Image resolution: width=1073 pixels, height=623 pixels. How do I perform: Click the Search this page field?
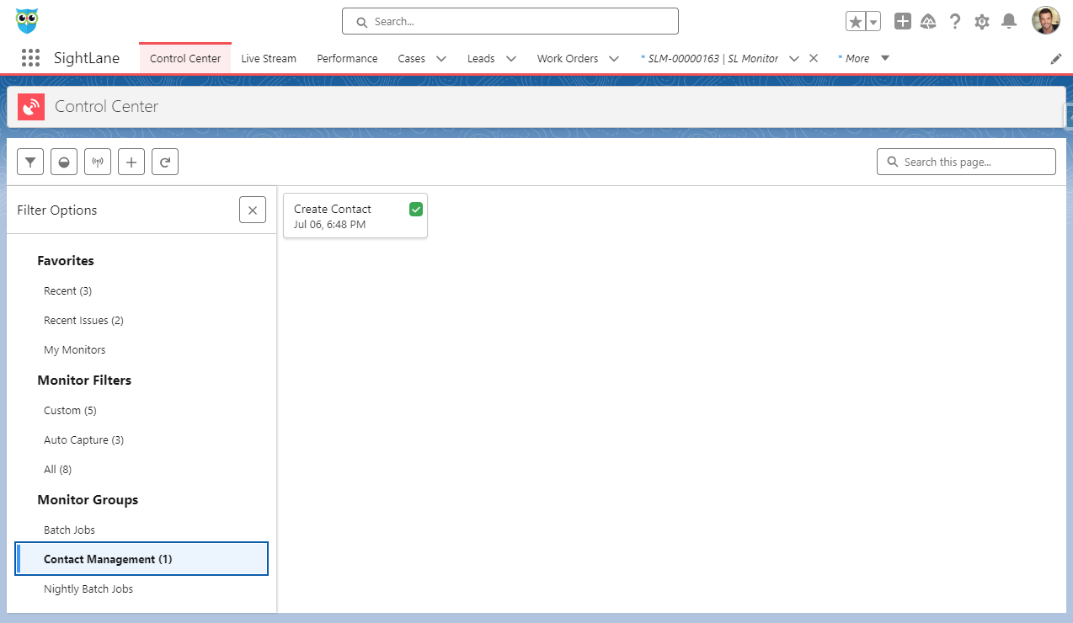(x=973, y=162)
